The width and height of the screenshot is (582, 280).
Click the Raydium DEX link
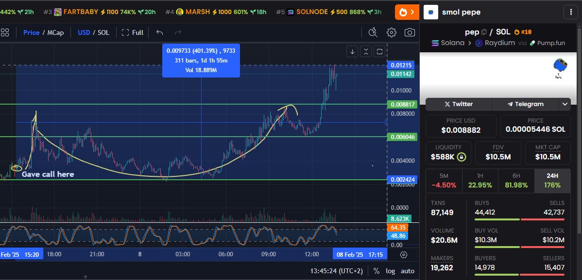[x=495, y=43]
